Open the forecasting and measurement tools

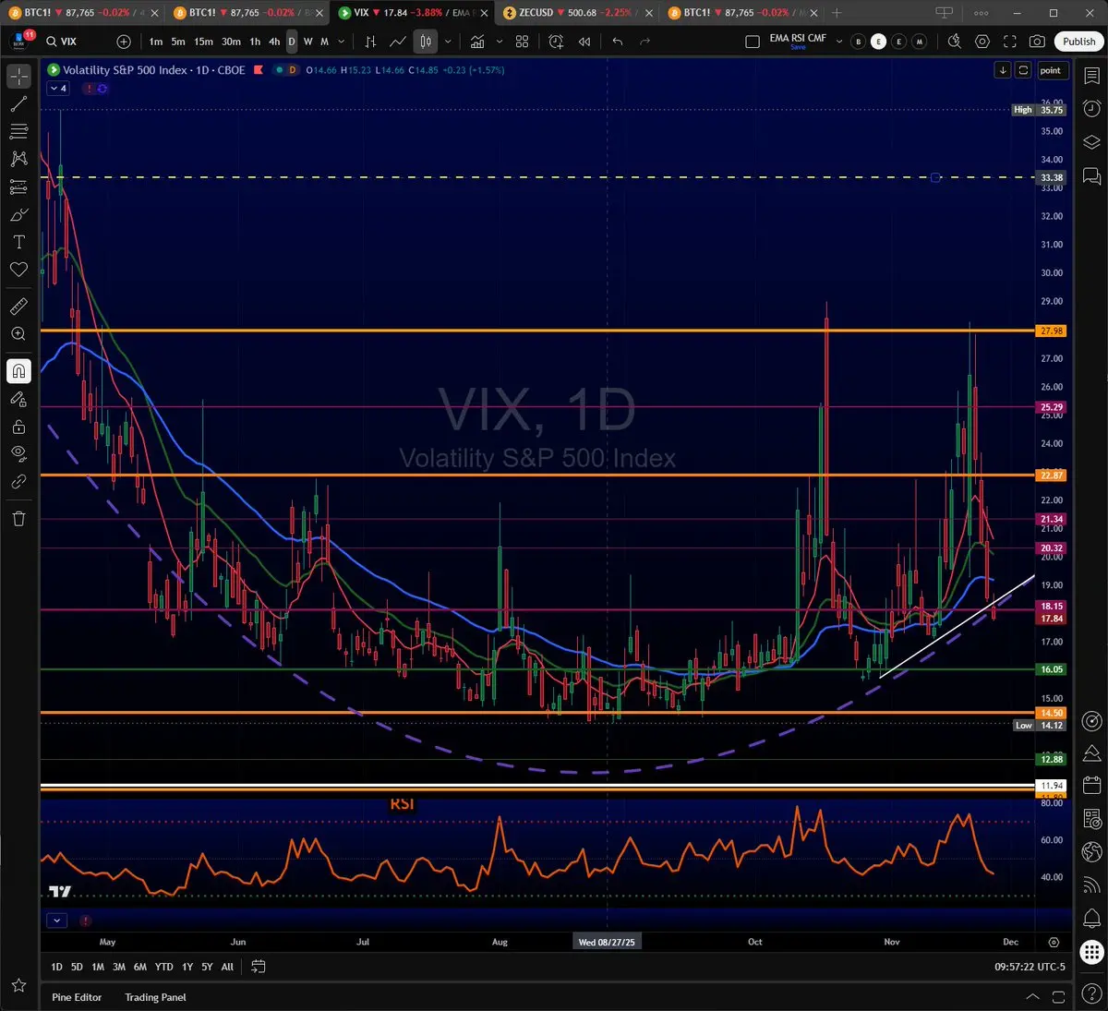18,187
